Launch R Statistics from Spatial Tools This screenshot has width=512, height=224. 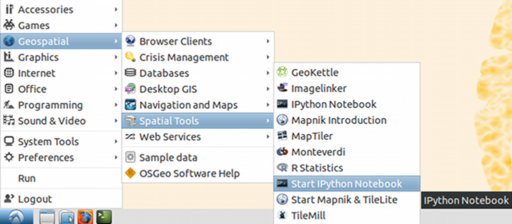[x=317, y=168]
